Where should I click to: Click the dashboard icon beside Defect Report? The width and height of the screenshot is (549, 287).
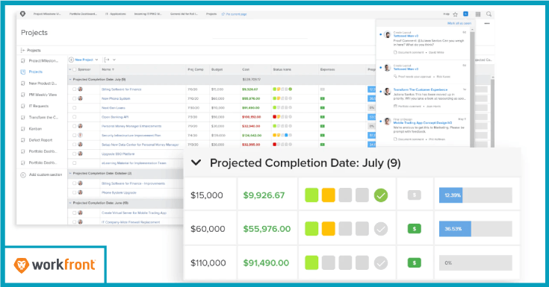(23, 140)
